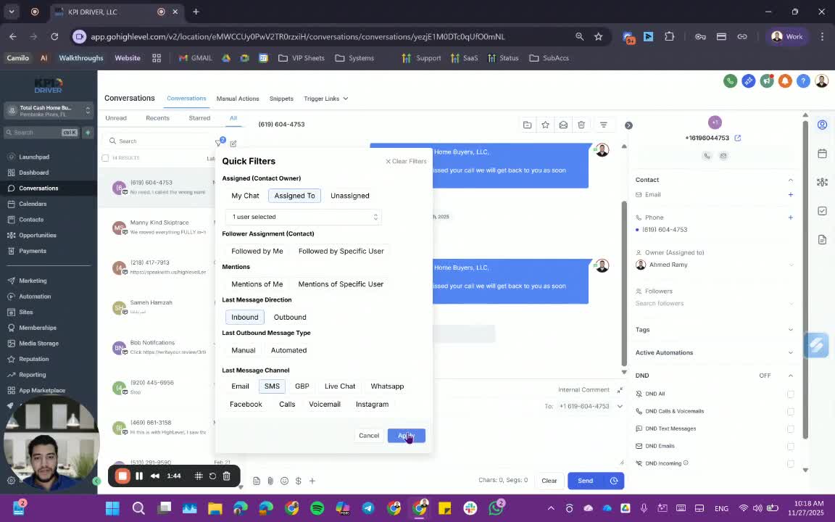Click the Send message button
Screen dimensions: 835x522
click(x=585, y=481)
